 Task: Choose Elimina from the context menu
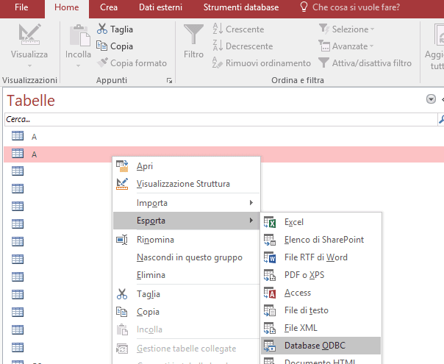[x=186, y=275]
